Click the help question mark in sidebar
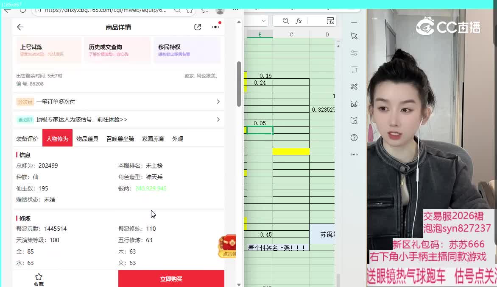497x287 pixels. 354,138
